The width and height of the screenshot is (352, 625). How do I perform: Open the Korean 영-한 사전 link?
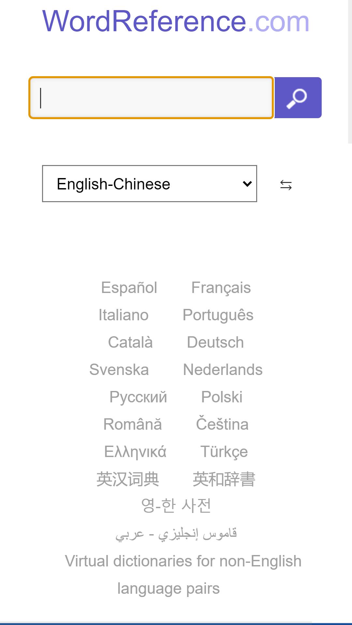coord(176,506)
